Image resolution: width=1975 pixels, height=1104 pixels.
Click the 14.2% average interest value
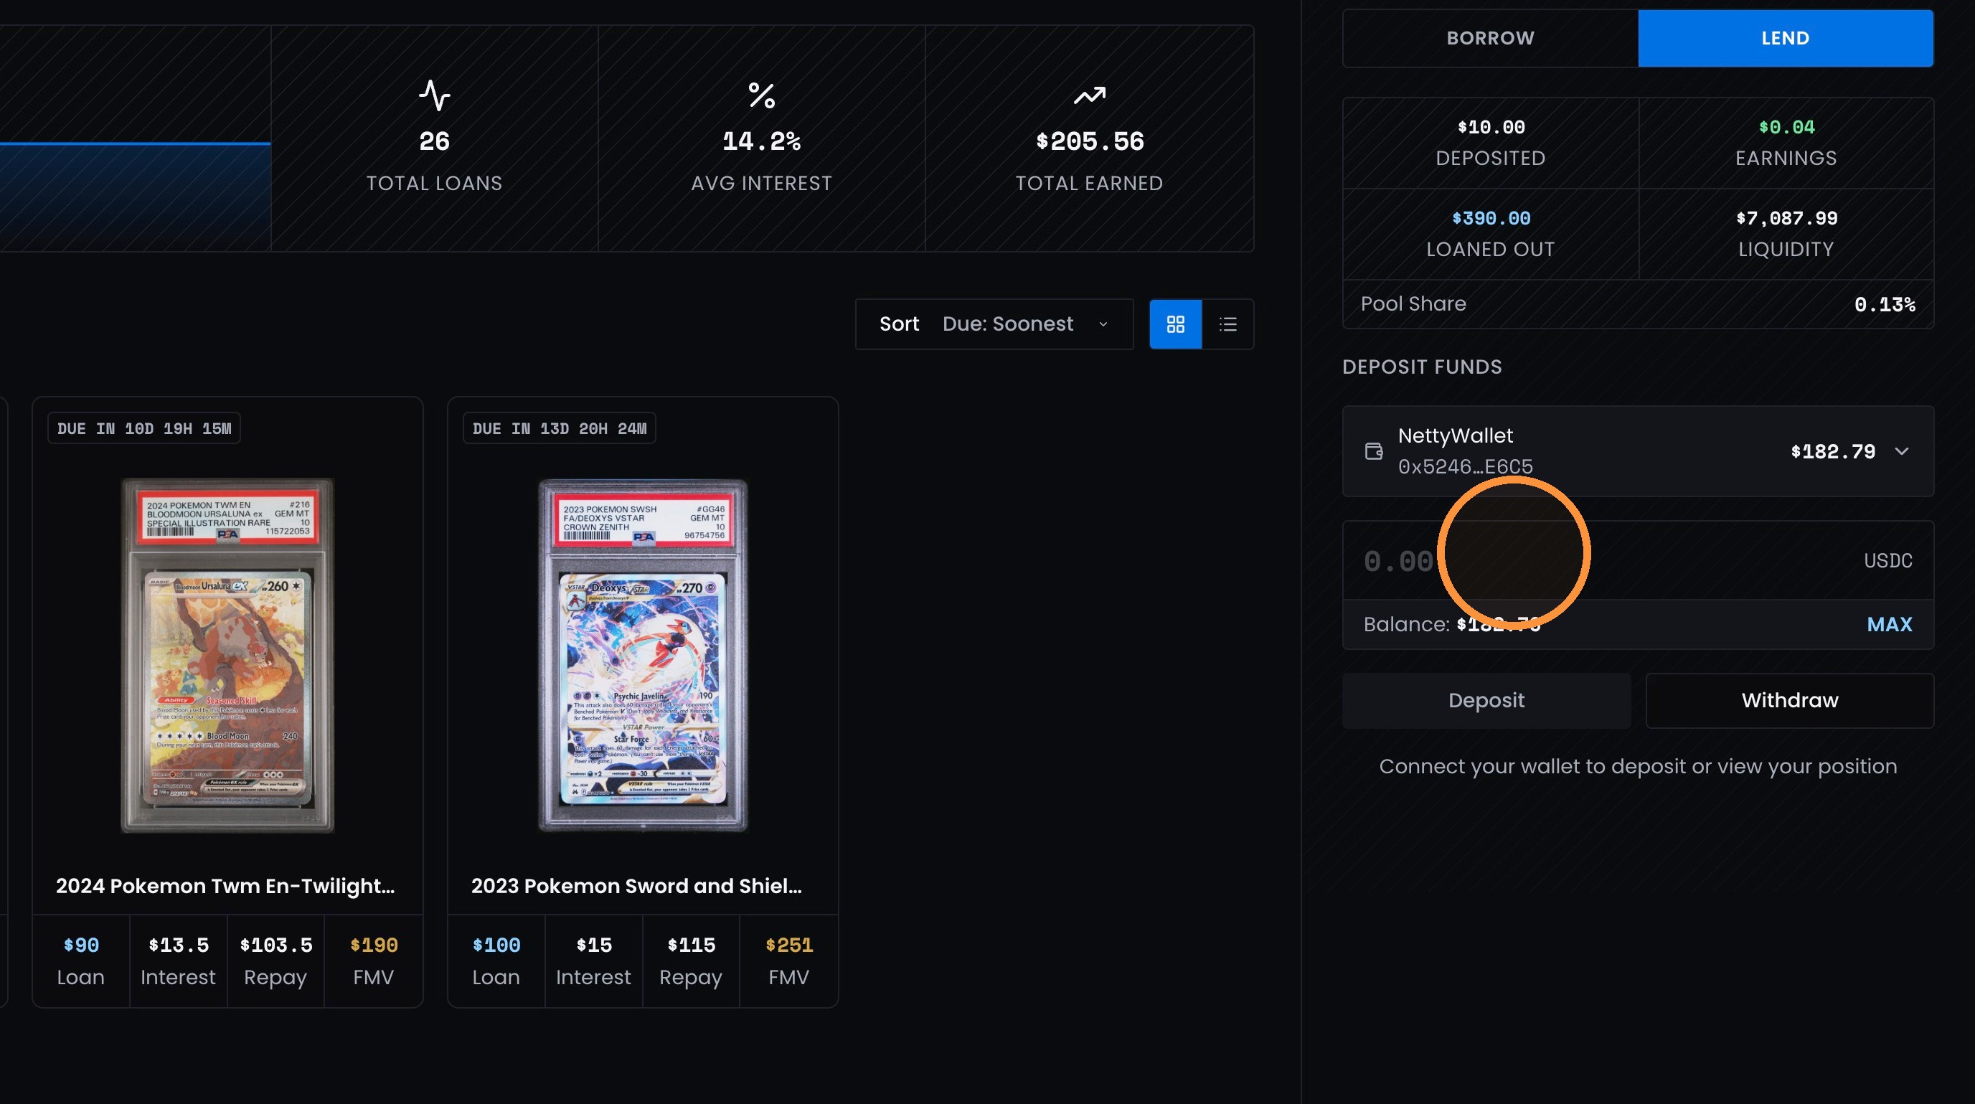761,142
